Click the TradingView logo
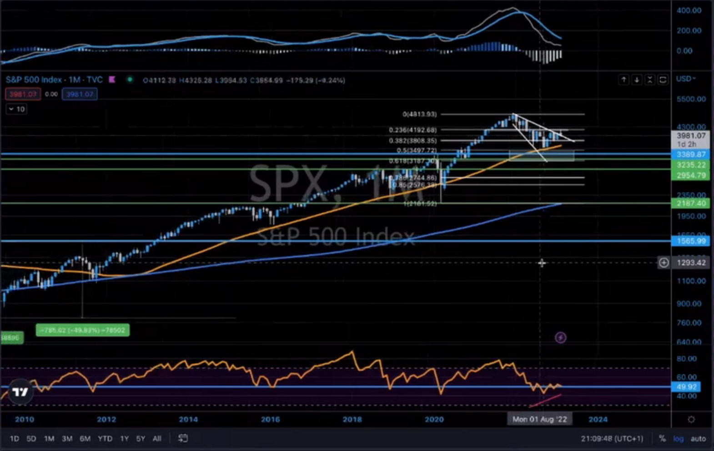This screenshot has height=451, width=714. (x=20, y=392)
